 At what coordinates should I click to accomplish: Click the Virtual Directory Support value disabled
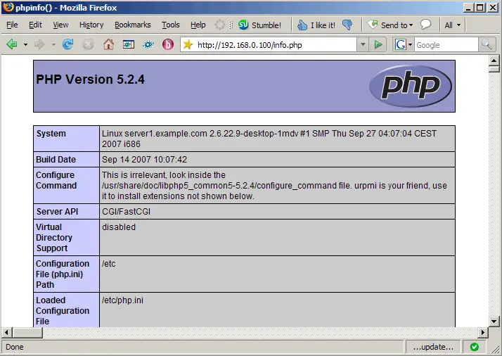[x=119, y=227]
